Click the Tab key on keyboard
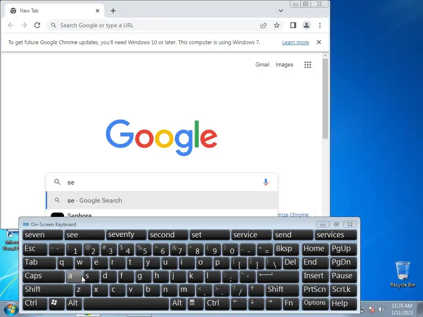 coord(39,263)
